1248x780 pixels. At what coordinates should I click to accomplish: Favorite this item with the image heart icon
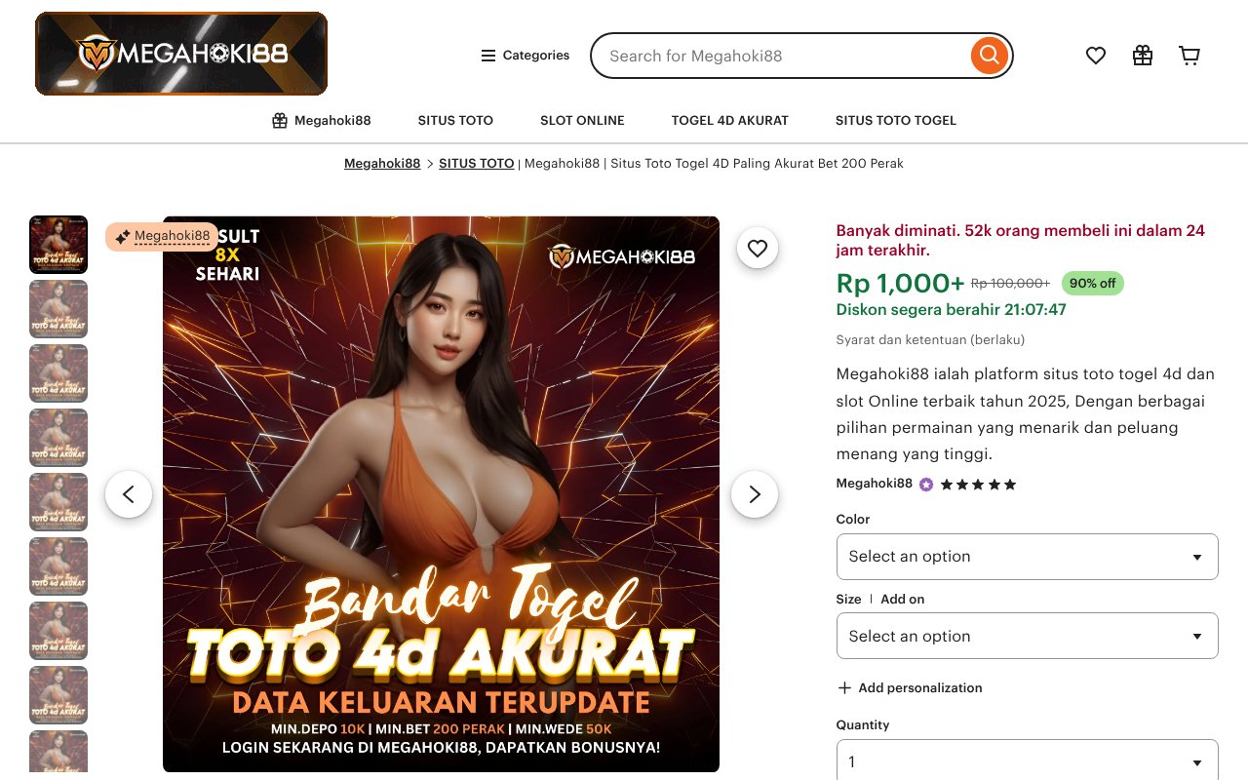pos(758,249)
